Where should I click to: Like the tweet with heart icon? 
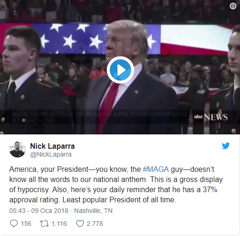pyautogui.click(x=80, y=224)
